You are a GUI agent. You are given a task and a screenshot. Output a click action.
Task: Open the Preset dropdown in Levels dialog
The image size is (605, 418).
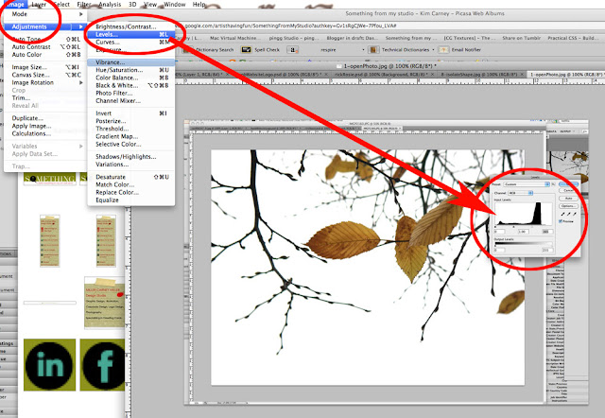527,184
